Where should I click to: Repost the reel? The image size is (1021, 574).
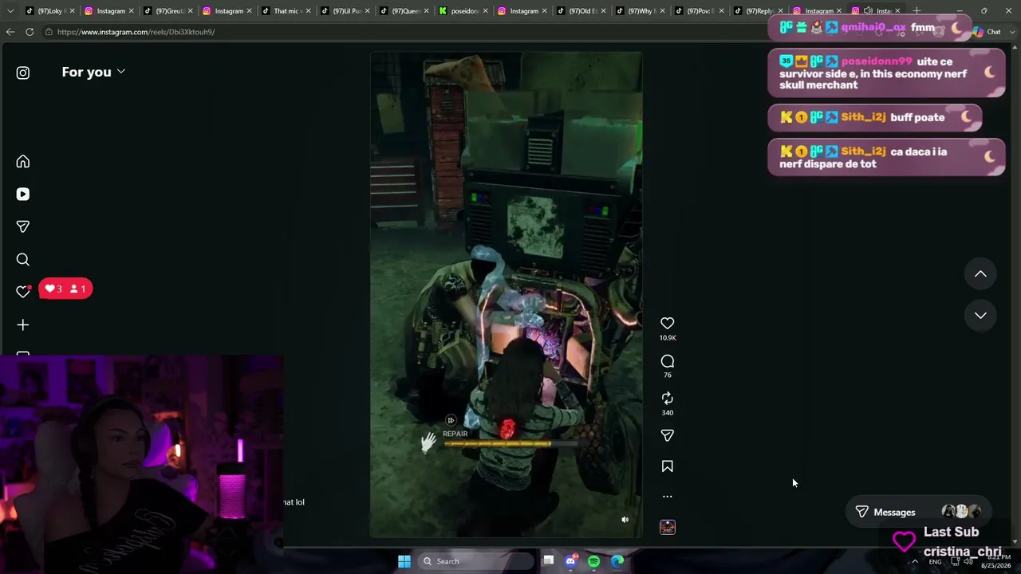point(668,398)
